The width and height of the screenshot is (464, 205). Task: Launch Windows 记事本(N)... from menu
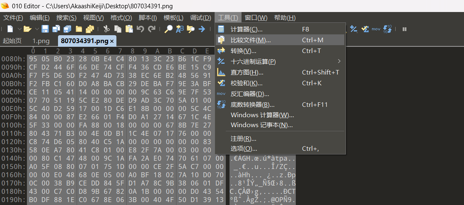280,125
